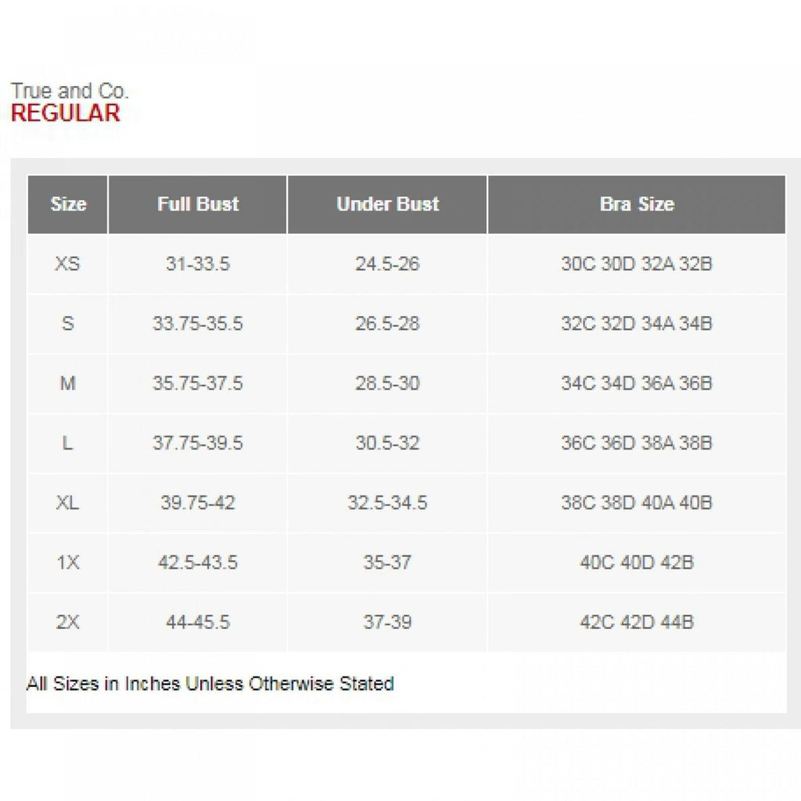
Task: Click the 42C 42D 44B cell
Action: click(x=636, y=622)
